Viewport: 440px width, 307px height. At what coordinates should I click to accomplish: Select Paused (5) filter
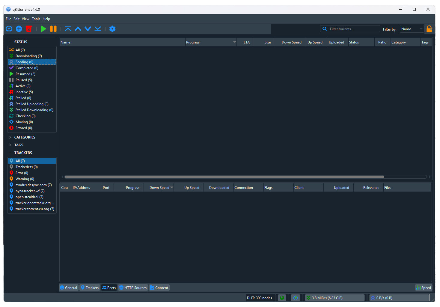tap(32, 80)
